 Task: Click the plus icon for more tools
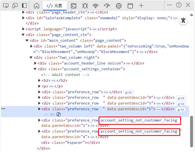click(141, 5)
